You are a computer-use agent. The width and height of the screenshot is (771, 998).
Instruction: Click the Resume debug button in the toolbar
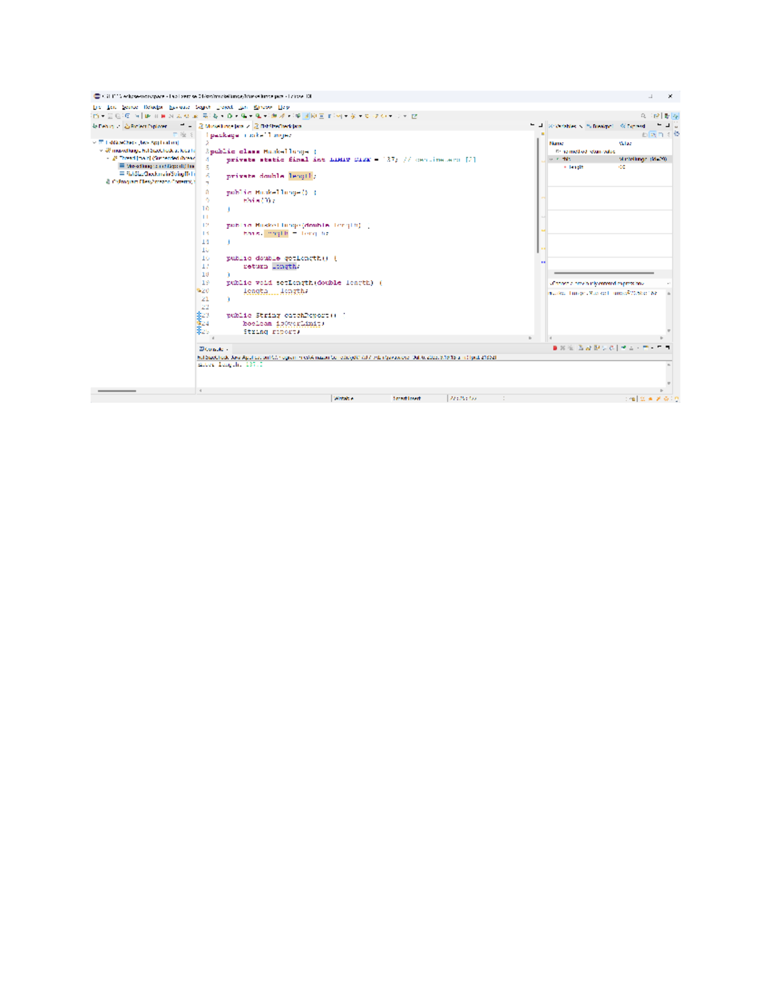(x=148, y=116)
